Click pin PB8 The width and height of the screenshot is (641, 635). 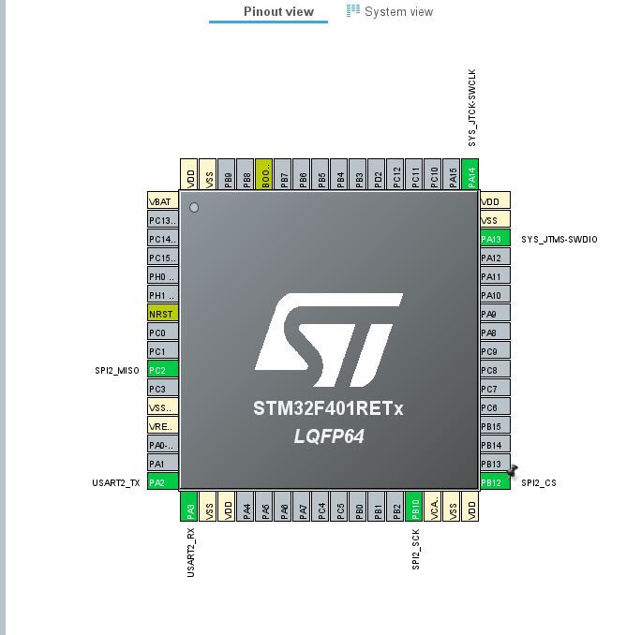click(245, 174)
